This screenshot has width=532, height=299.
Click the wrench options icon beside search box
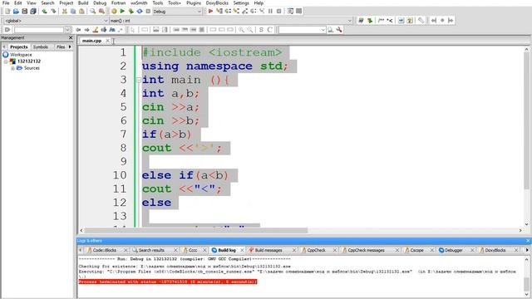point(339,30)
